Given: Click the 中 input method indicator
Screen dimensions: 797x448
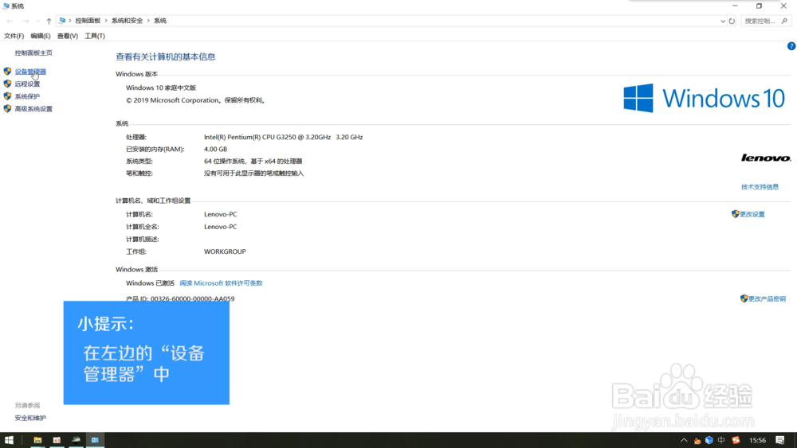Looking at the screenshot, I should point(721,440).
